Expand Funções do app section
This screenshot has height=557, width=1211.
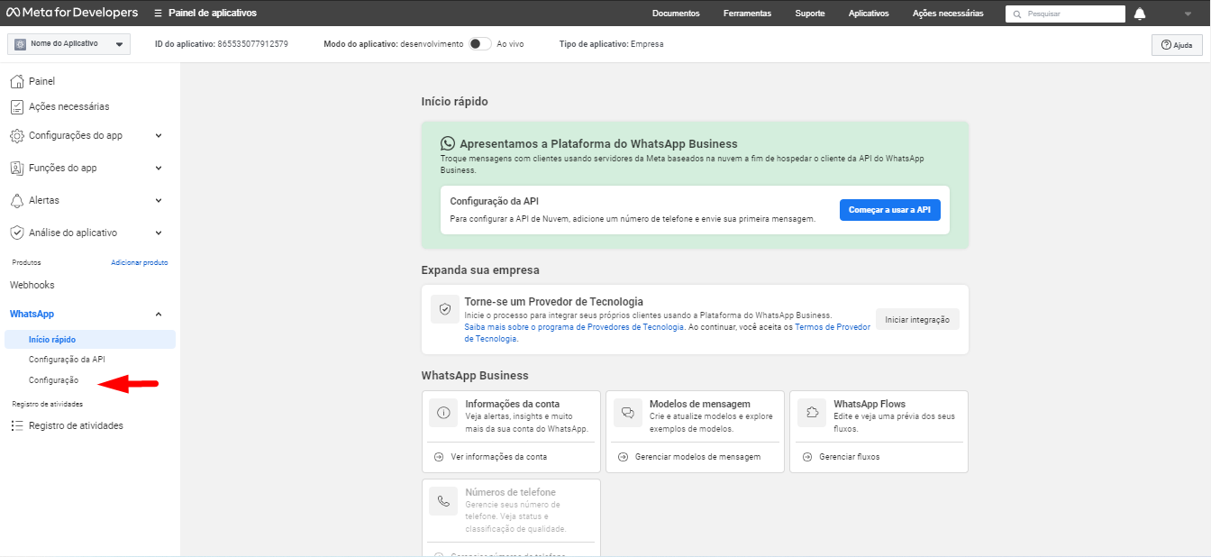pos(159,168)
